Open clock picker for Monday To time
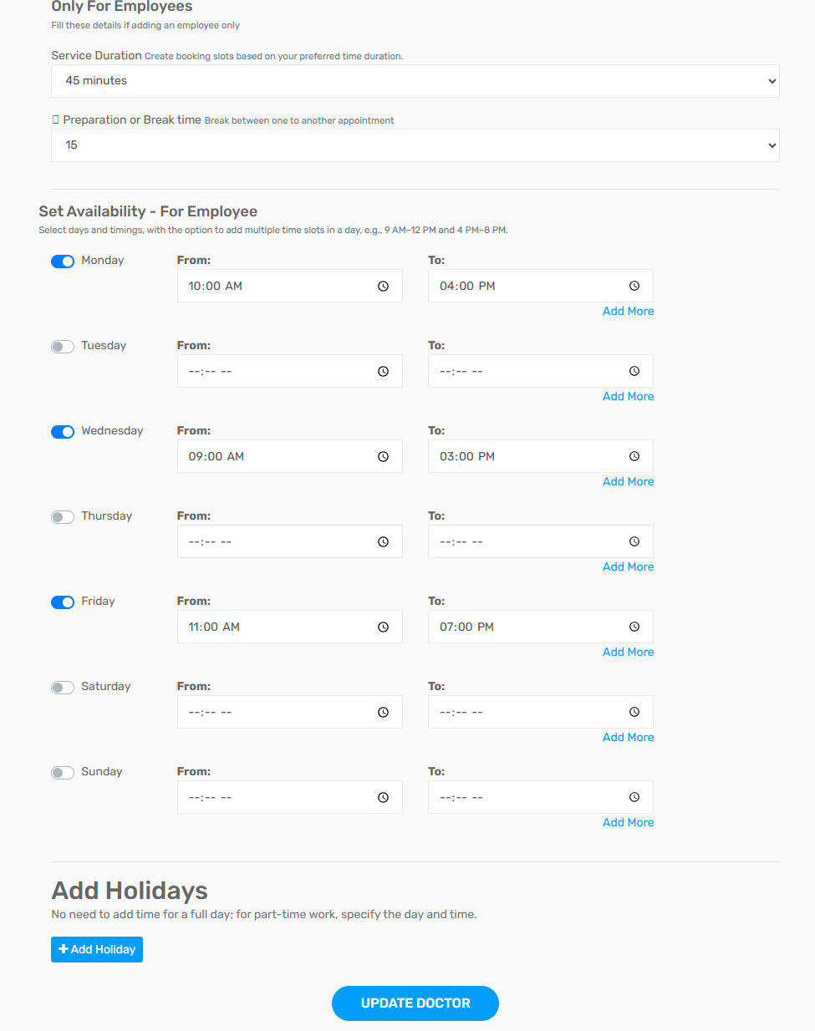Screen dimensions: 815x1031 pyautogui.click(x=634, y=287)
